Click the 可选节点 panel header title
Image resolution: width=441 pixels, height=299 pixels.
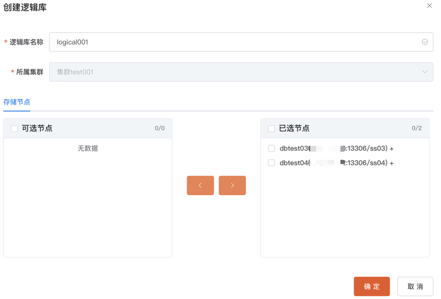[37, 128]
